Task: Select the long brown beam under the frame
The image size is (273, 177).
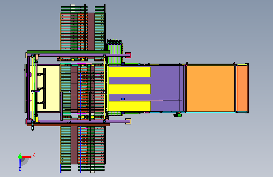Action: click(68, 125)
